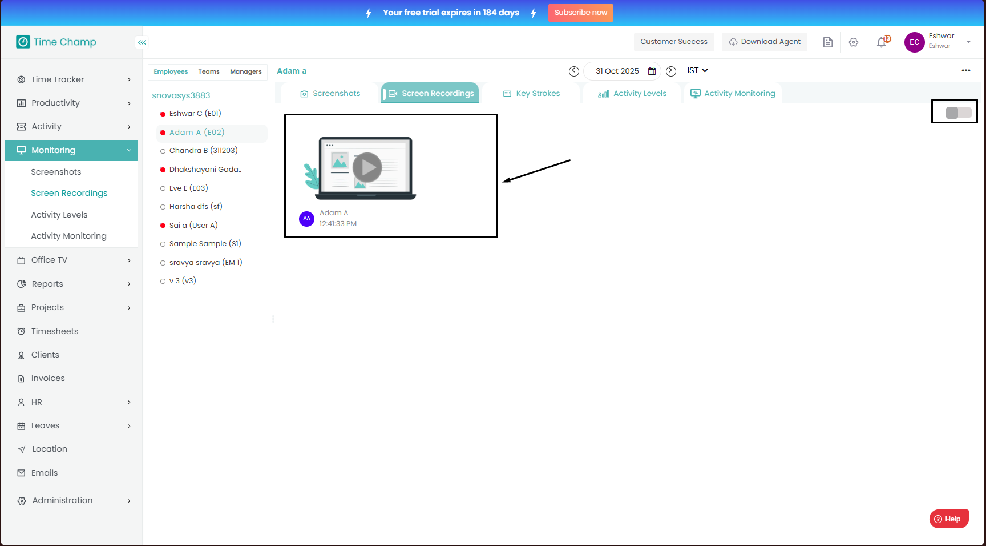Click the Projects briefcase icon
The height and width of the screenshot is (546, 986).
click(21, 308)
